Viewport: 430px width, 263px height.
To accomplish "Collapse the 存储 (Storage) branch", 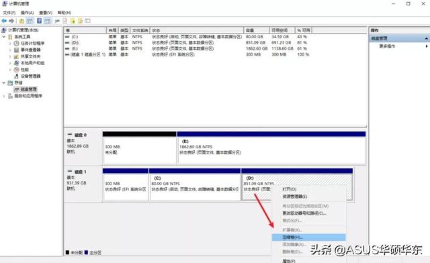I will pos(4,83).
